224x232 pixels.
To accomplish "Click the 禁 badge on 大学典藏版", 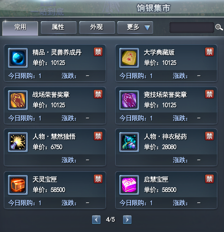I will click(x=209, y=52).
